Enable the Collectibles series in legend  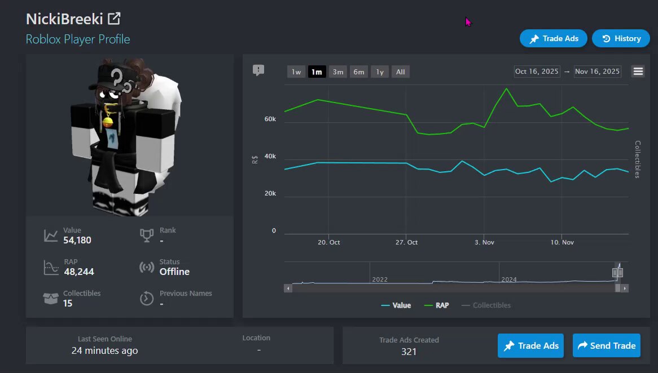click(486, 305)
